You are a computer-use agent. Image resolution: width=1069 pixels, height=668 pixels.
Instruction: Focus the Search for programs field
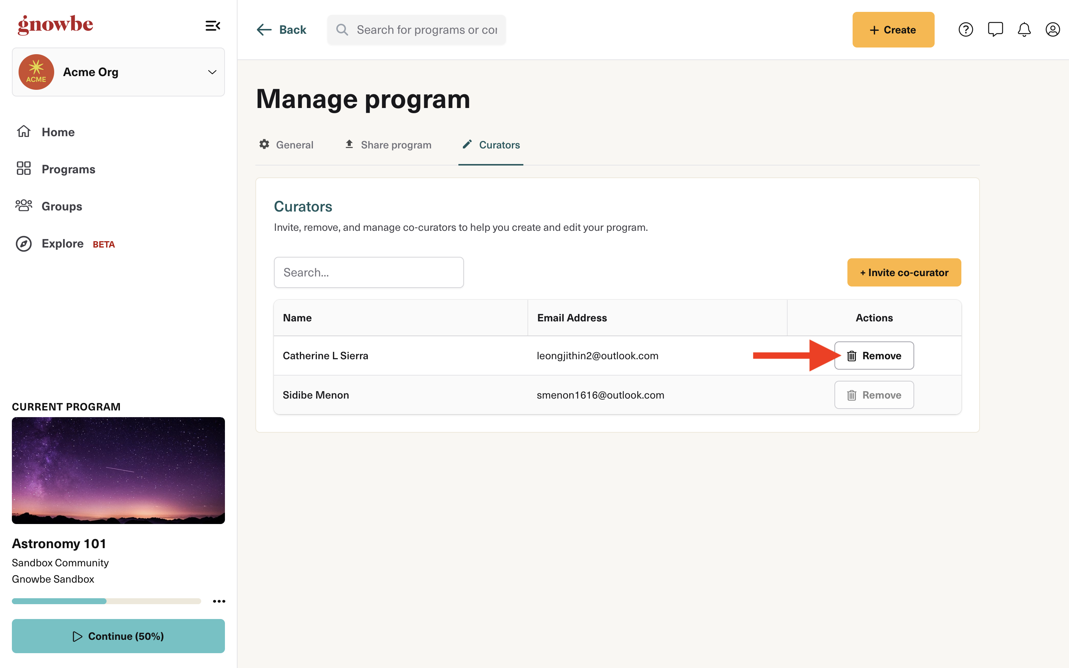pyautogui.click(x=416, y=30)
